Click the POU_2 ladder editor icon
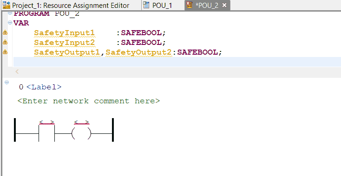The width and height of the screenshot is (341, 176). click(x=190, y=5)
